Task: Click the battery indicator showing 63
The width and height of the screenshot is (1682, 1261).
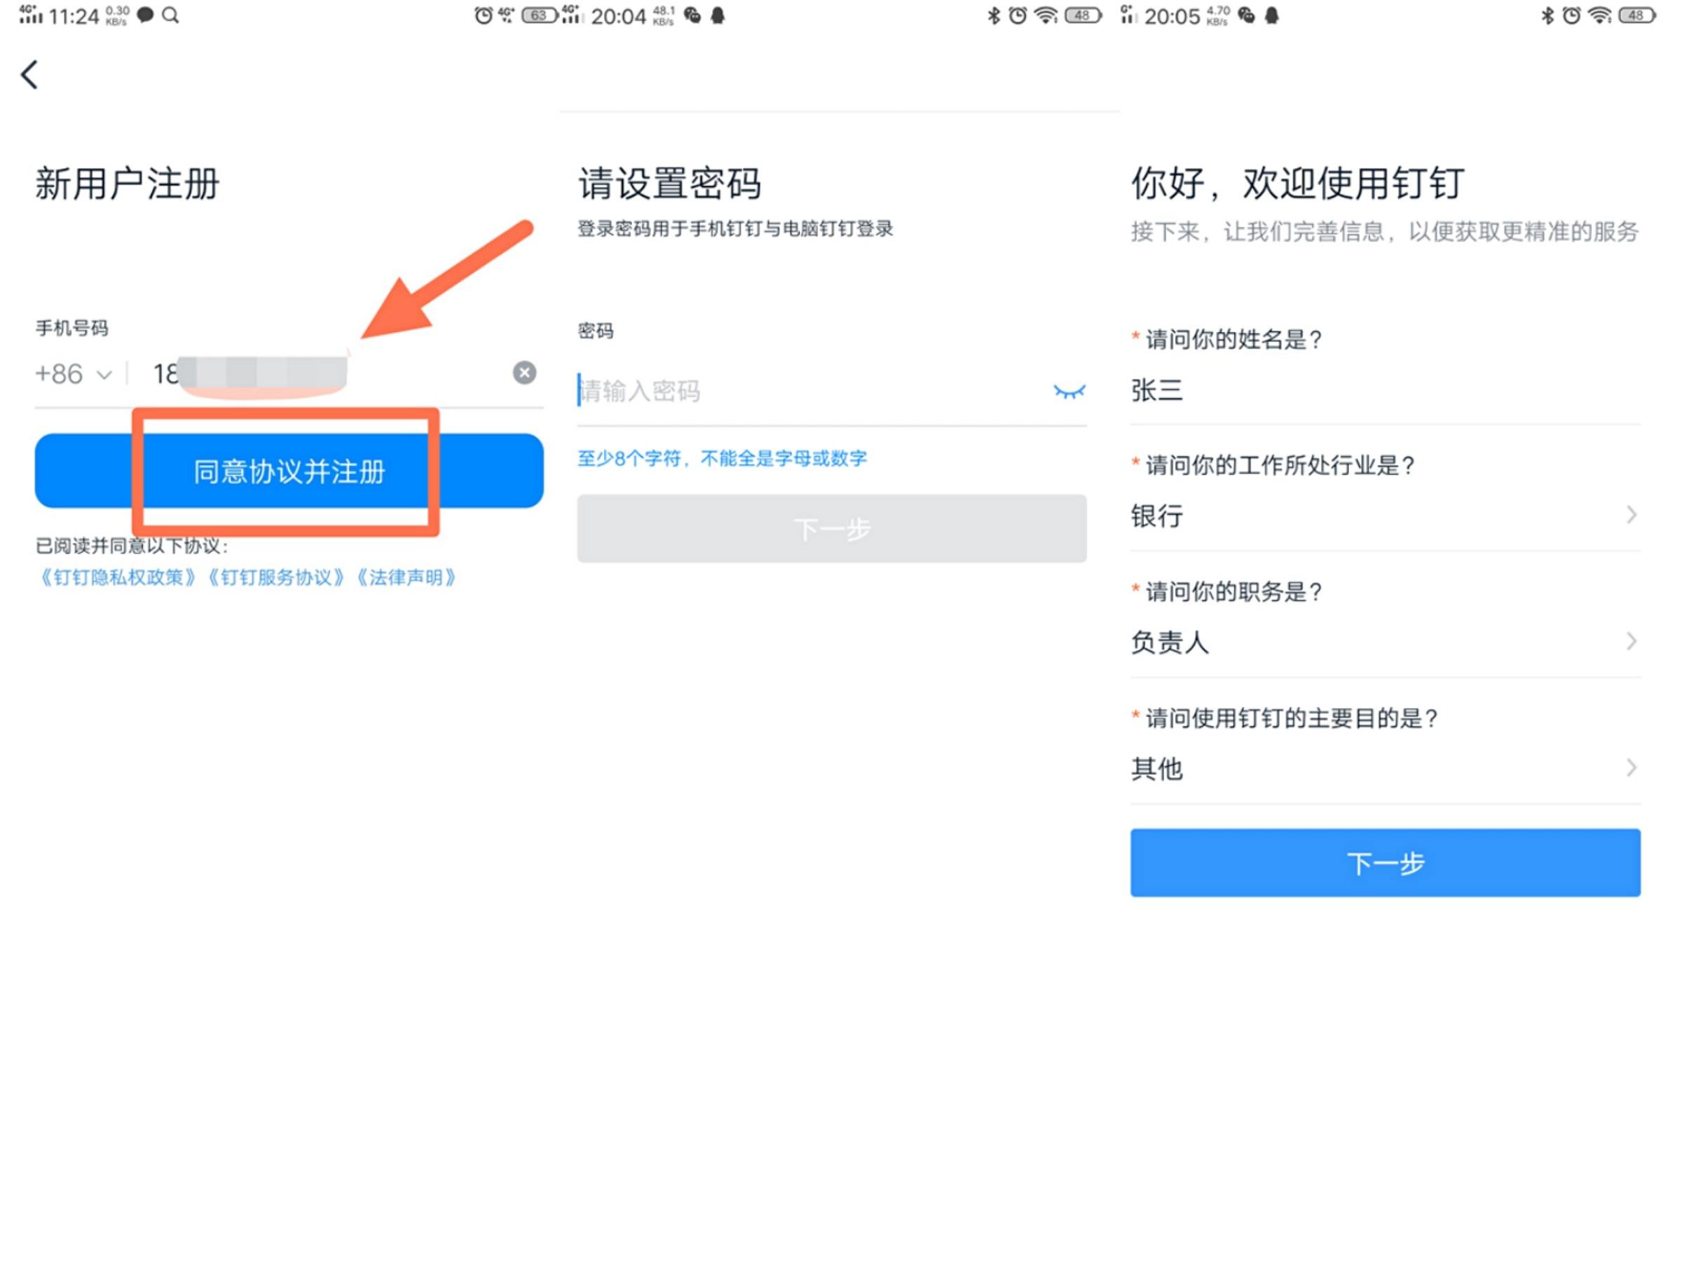Action: [538, 15]
